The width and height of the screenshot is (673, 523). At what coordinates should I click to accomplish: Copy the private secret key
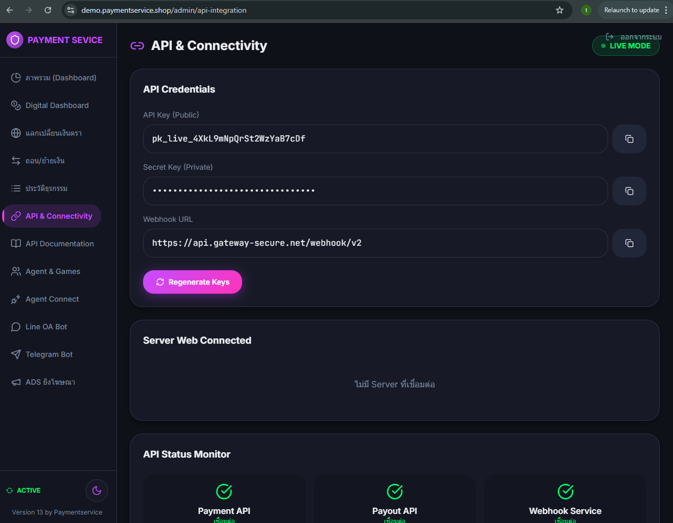coord(629,191)
